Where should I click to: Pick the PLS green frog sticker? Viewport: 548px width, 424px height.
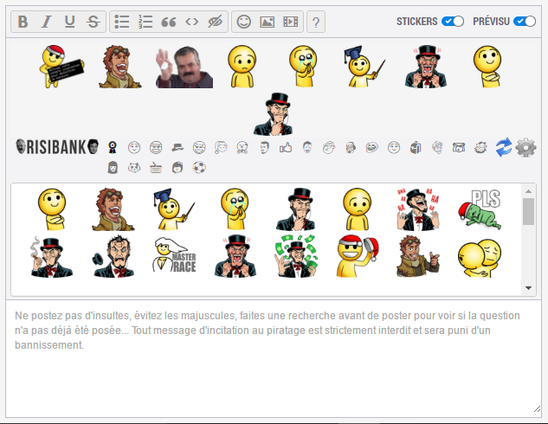coord(480,209)
